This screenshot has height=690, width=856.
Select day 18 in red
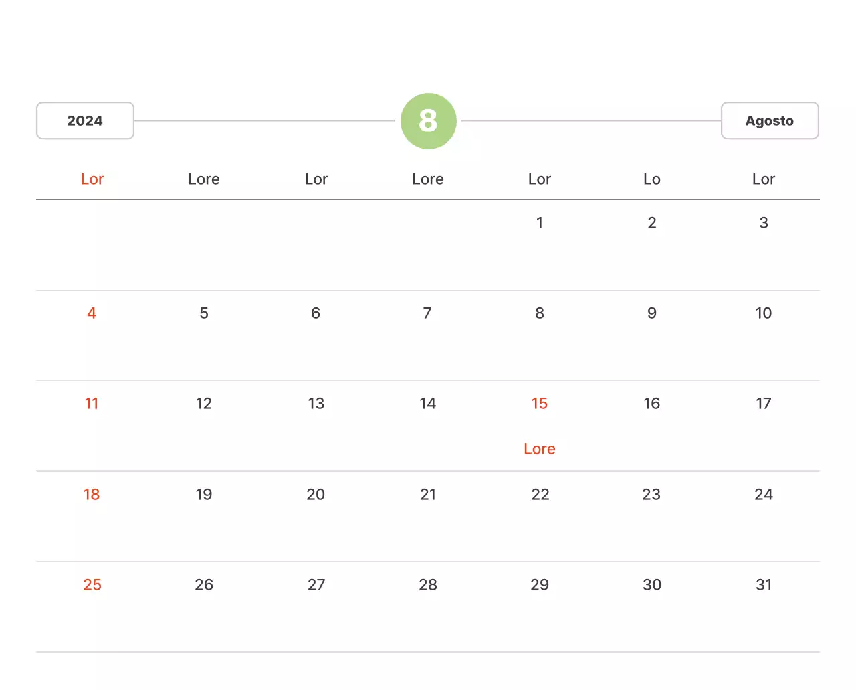(92, 495)
